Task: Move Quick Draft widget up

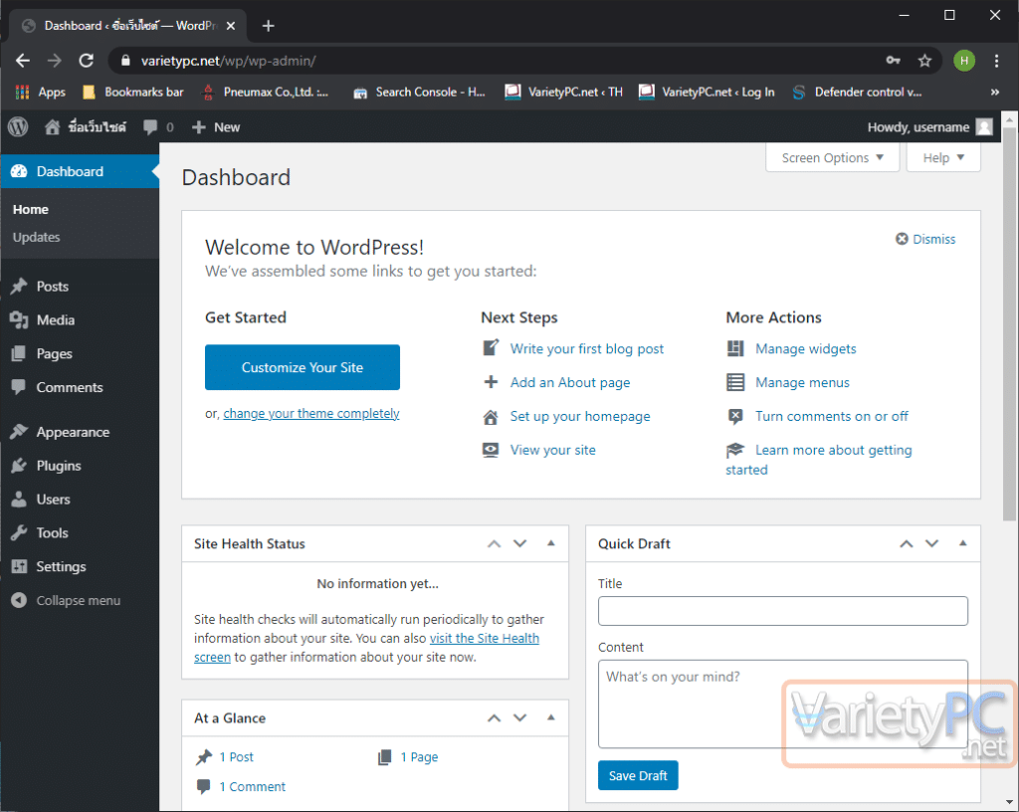Action: [x=906, y=543]
